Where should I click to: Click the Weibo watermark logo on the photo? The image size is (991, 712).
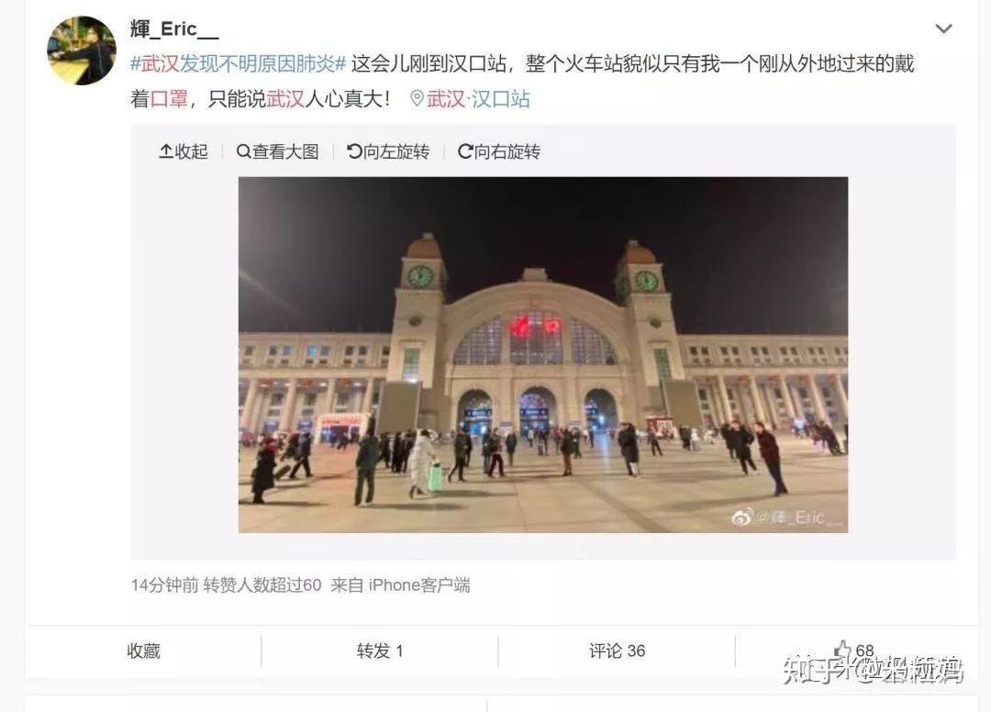click(x=742, y=517)
